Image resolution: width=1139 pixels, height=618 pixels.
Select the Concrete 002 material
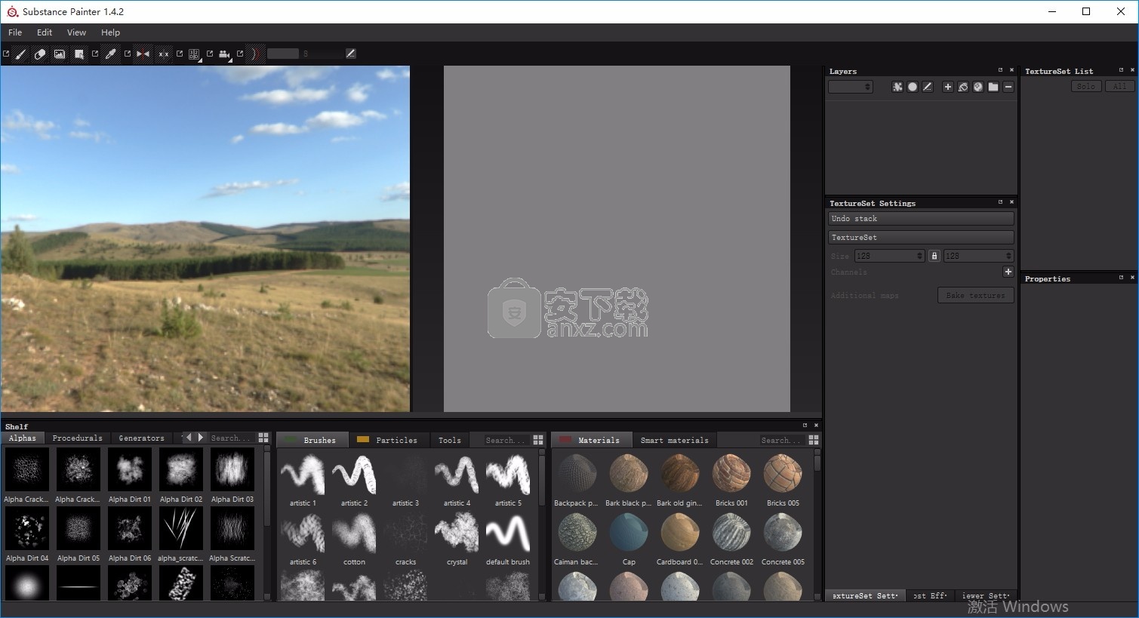tap(731, 538)
